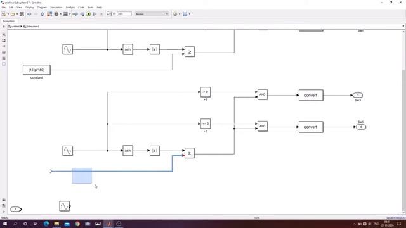The height and width of the screenshot is (228, 406).
Task: Expand the New Model dropdown arrow
Action: [x=8, y=14]
